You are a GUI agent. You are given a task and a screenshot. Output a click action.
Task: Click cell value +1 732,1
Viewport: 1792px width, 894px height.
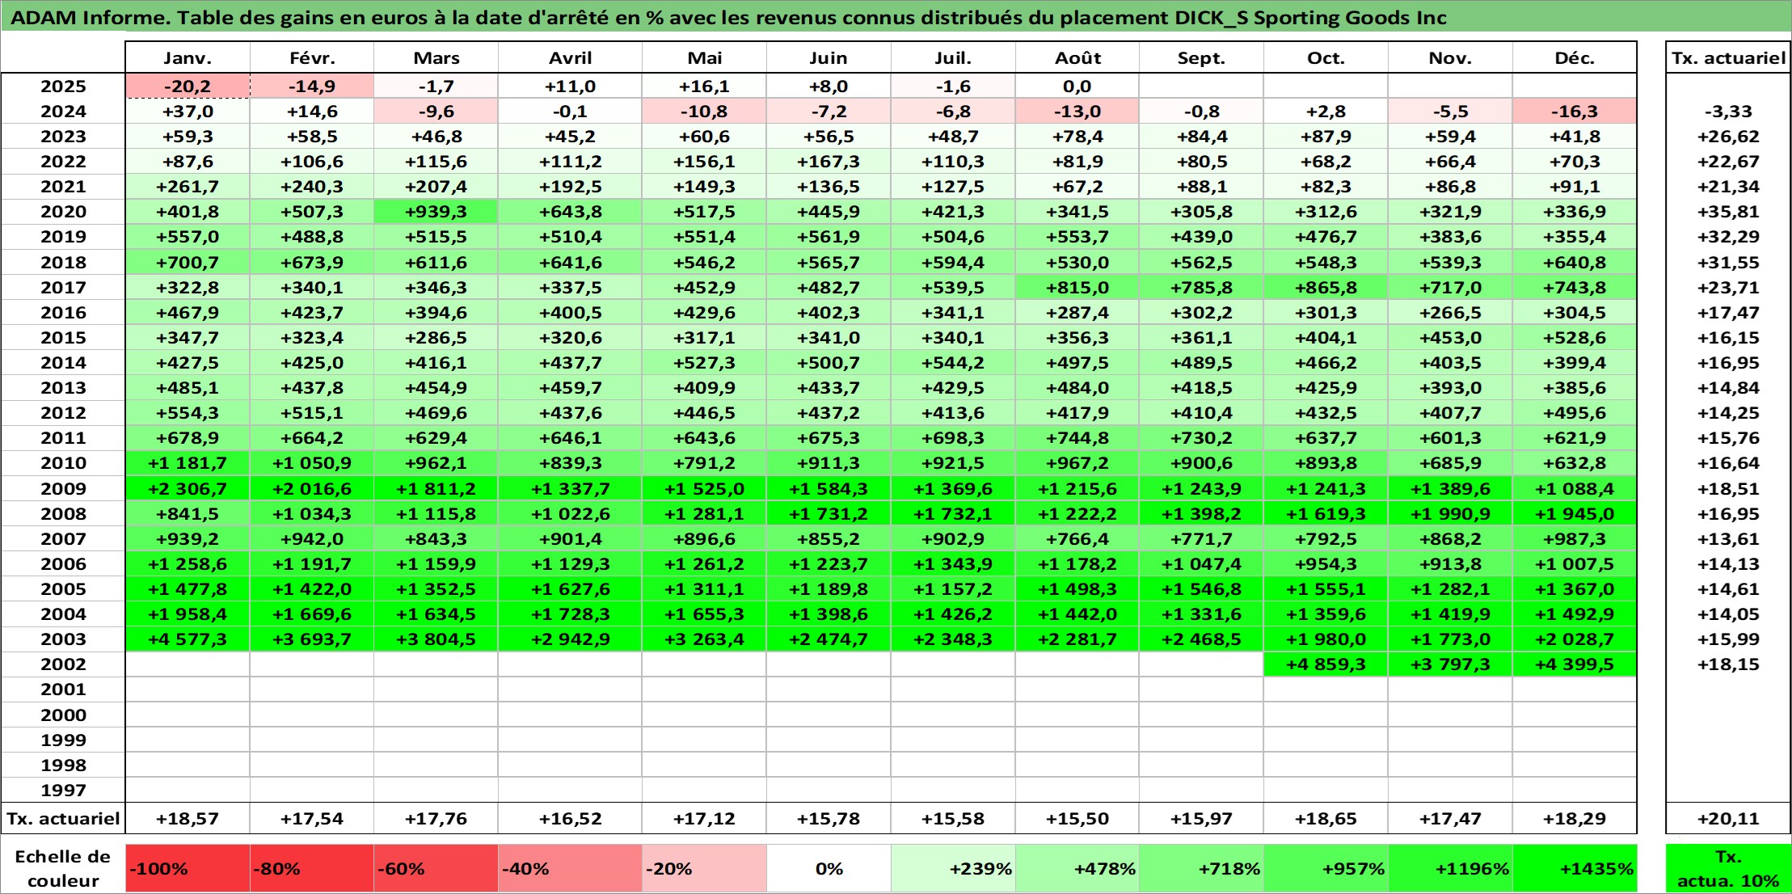953,514
